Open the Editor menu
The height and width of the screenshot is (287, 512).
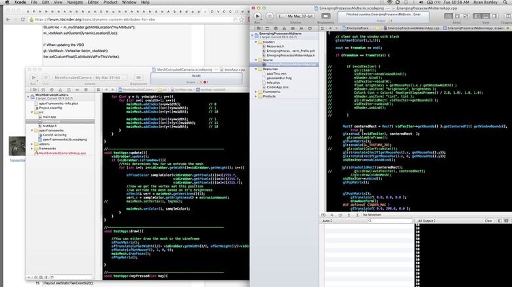point(93,2)
